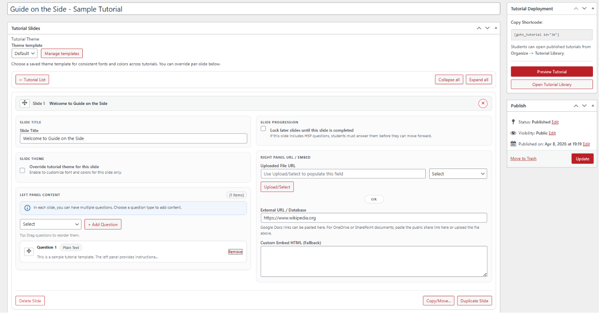This screenshot has width=599, height=313.
Task: Toggle the Tutorial Slides panel collapse triangle
Action: pos(496,28)
